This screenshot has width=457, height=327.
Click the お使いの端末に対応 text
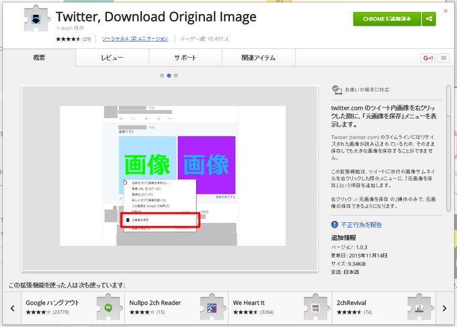click(x=367, y=90)
